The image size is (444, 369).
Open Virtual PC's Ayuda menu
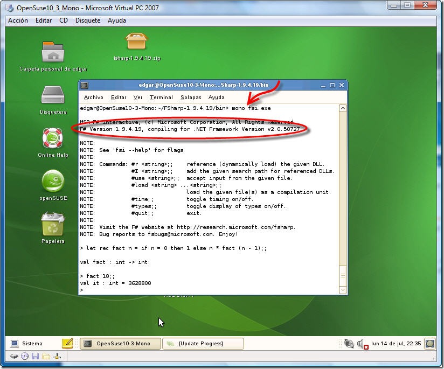tap(117, 20)
